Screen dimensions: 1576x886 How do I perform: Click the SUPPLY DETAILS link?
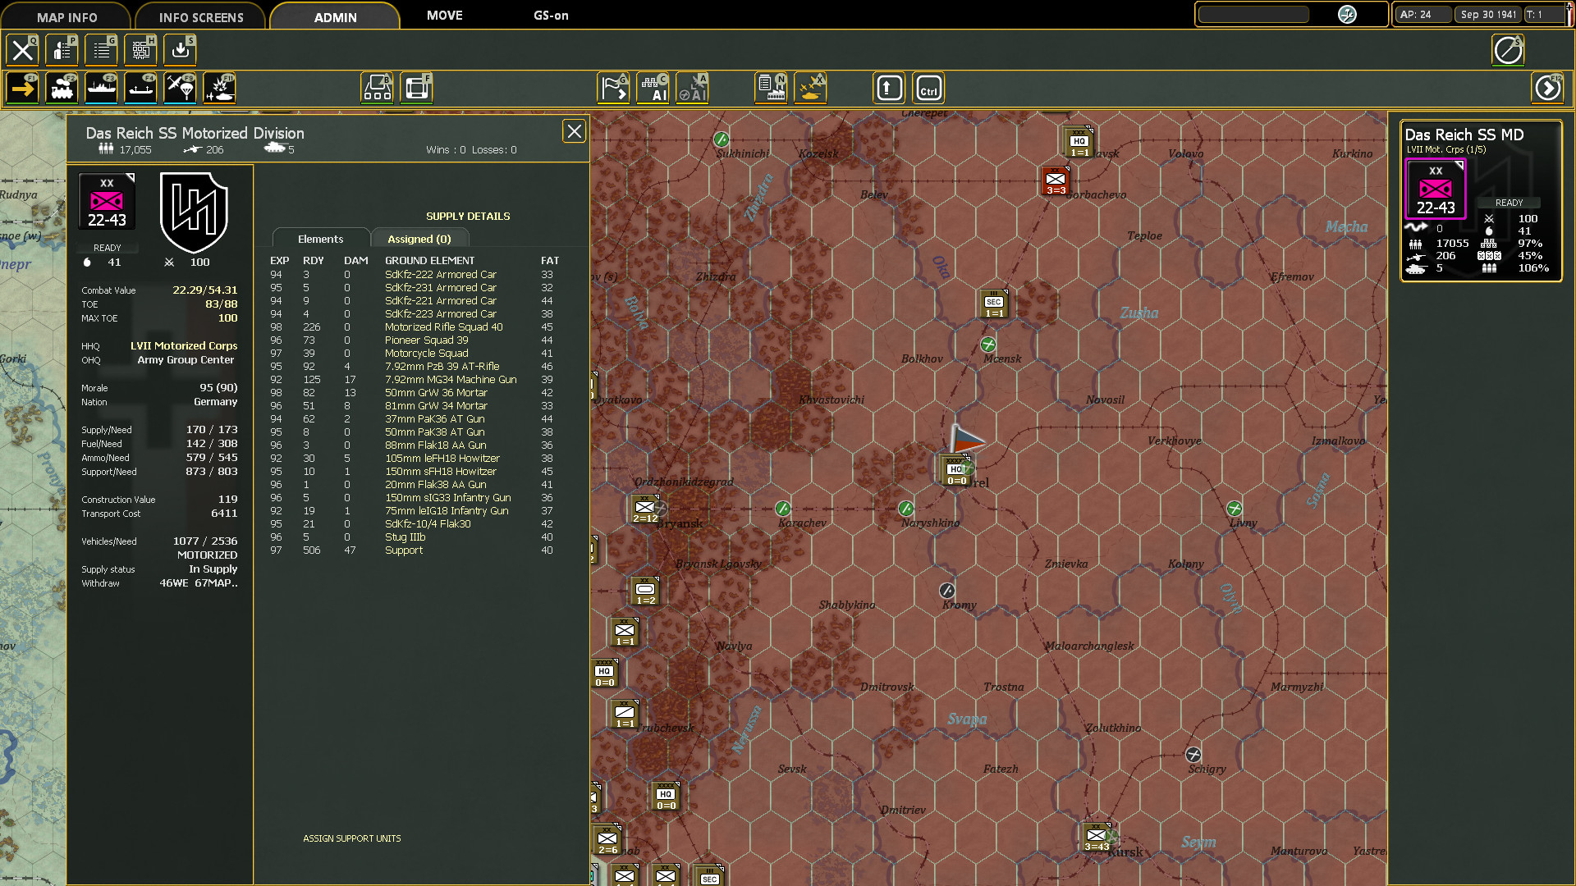tap(468, 216)
